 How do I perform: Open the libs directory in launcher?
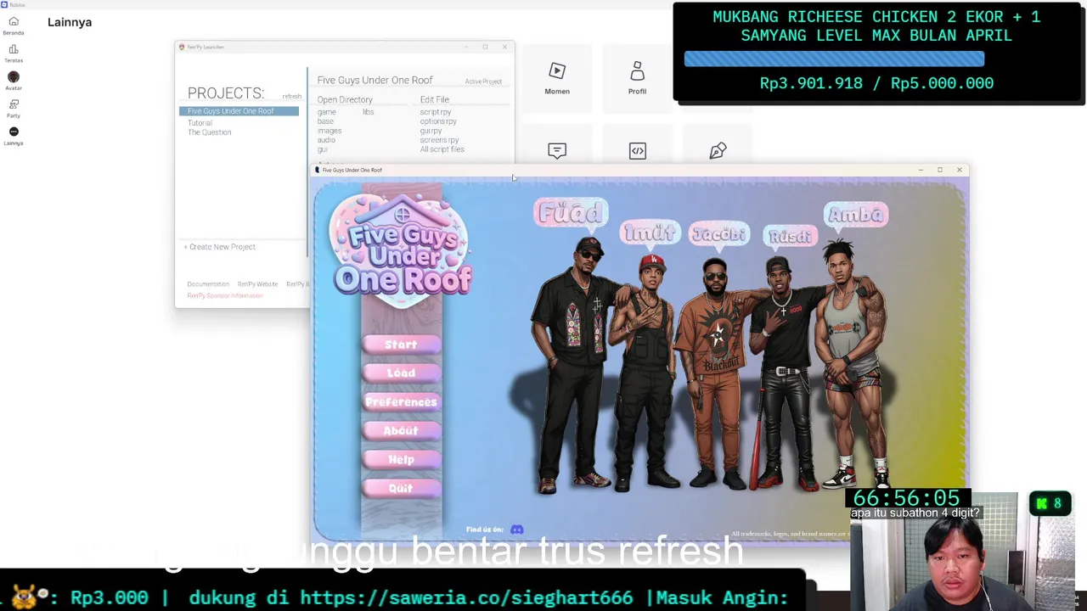tap(368, 112)
